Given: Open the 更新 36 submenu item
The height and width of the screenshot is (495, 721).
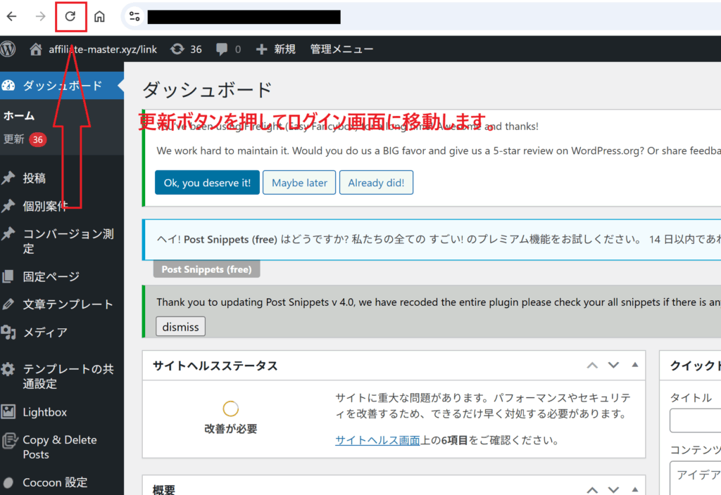Looking at the screenshot, I should 25,140.
